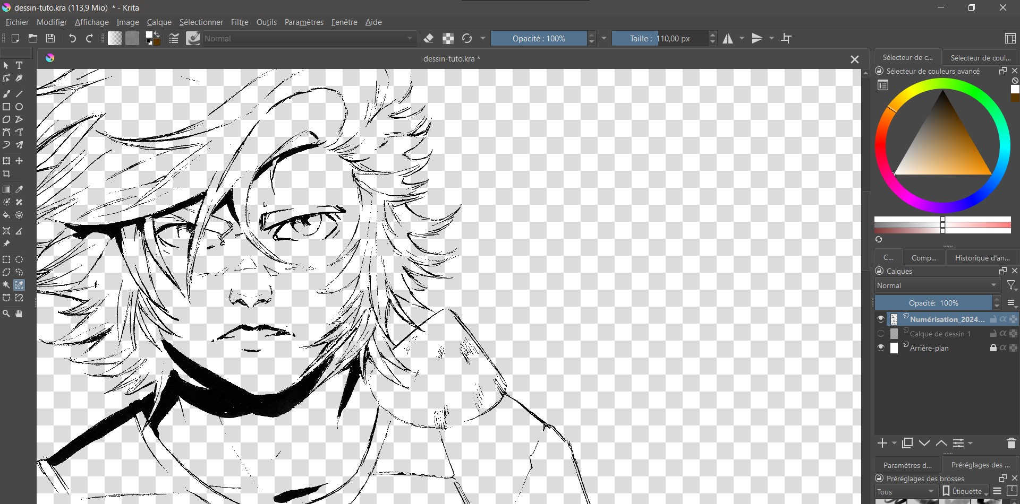Open the Filtre menu

(x=240, y=22)
